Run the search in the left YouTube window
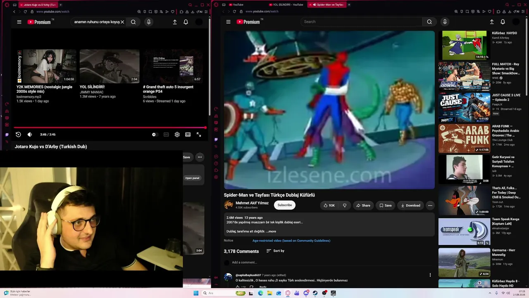Viewport: 529px width, 298px height. [133, 22]
